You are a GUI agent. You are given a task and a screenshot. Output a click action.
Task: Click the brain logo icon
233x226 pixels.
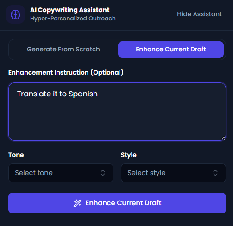pyautogui.click(x=15, y=14)
